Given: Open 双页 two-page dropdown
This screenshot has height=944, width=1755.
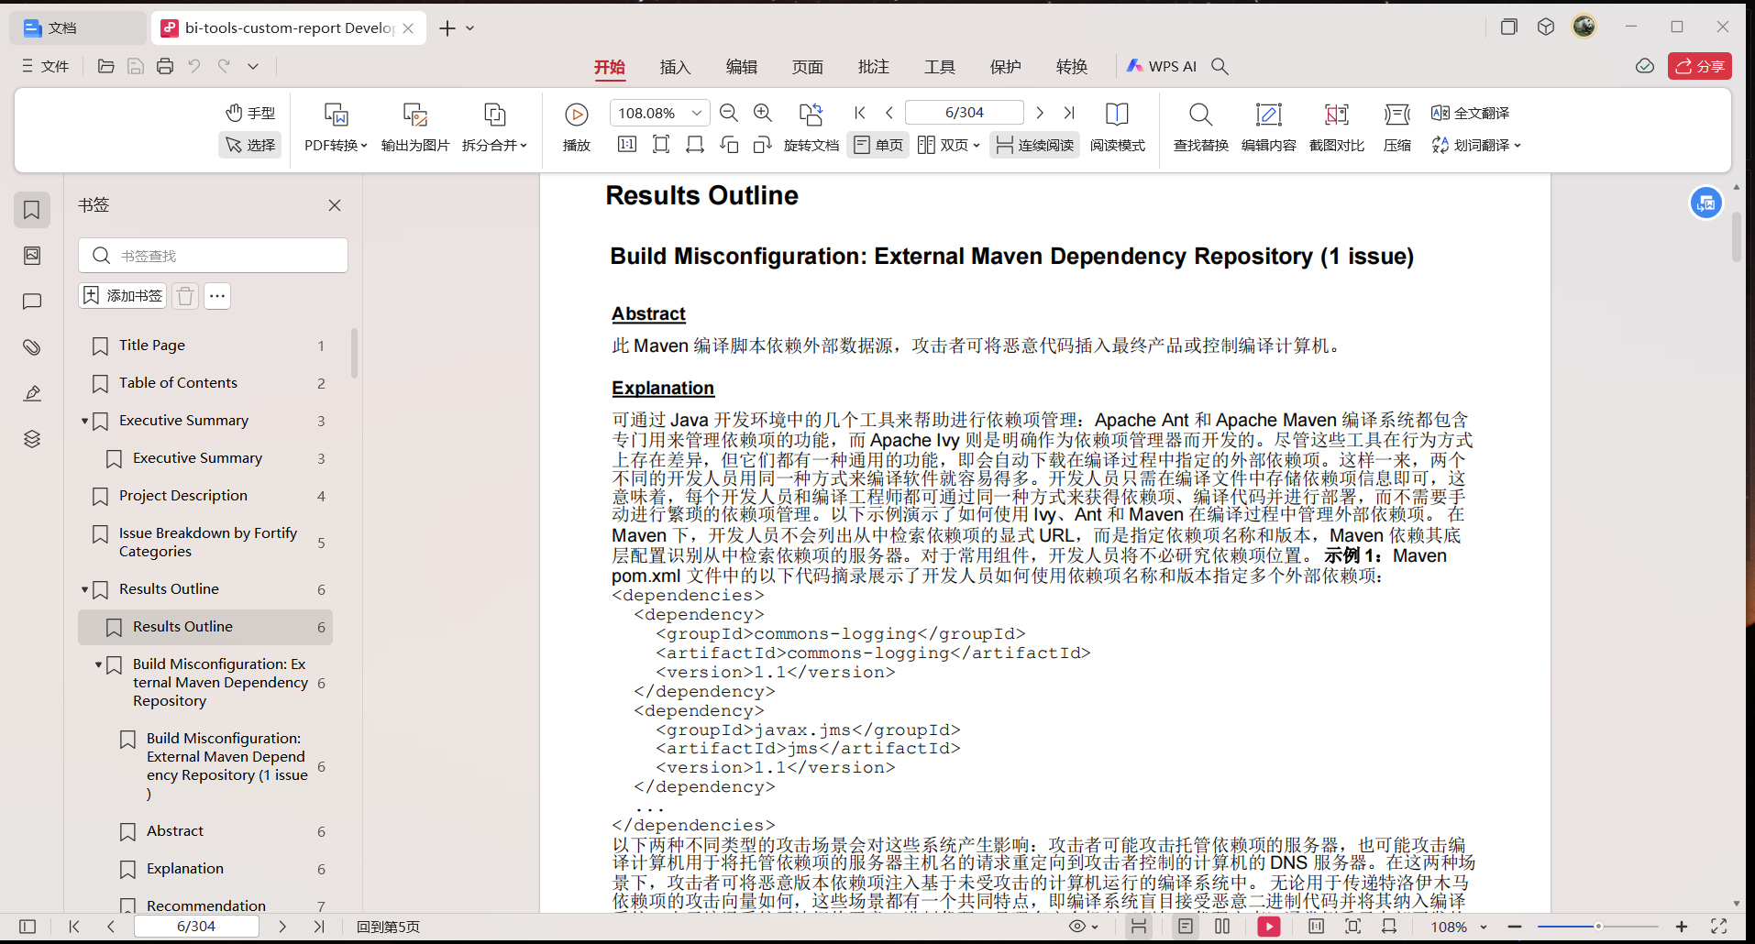Looking at the screenshot, I should pos(949,145).
